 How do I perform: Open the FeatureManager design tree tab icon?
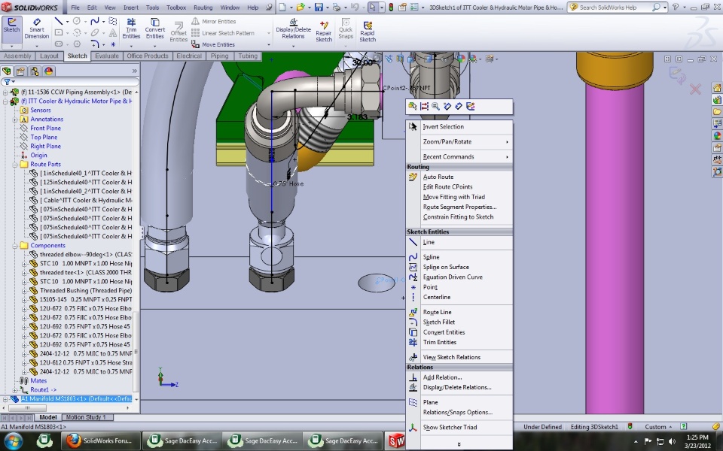pyautogui.click(x=7, y=71)
